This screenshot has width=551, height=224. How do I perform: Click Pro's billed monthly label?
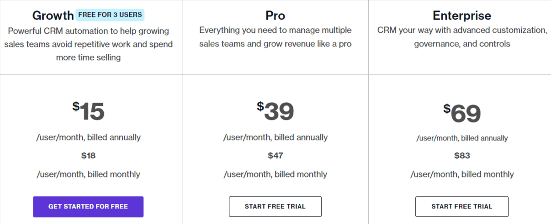tap(275, 174)
